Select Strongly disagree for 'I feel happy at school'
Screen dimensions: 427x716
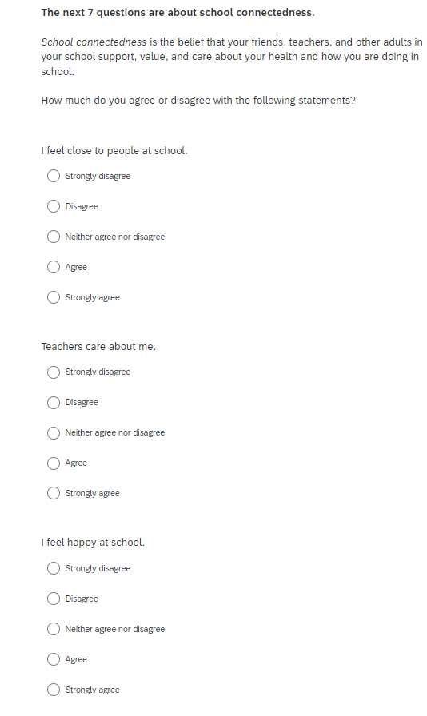coord(54,568)
